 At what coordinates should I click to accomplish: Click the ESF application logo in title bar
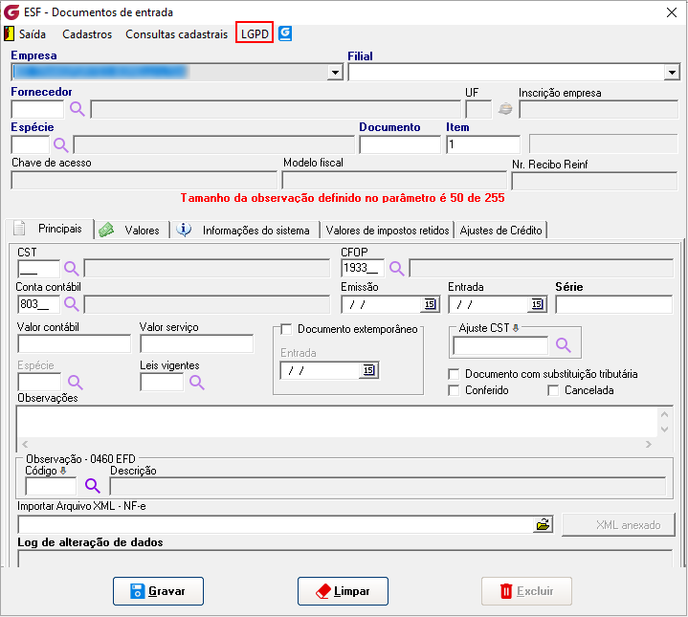[11, 12]
